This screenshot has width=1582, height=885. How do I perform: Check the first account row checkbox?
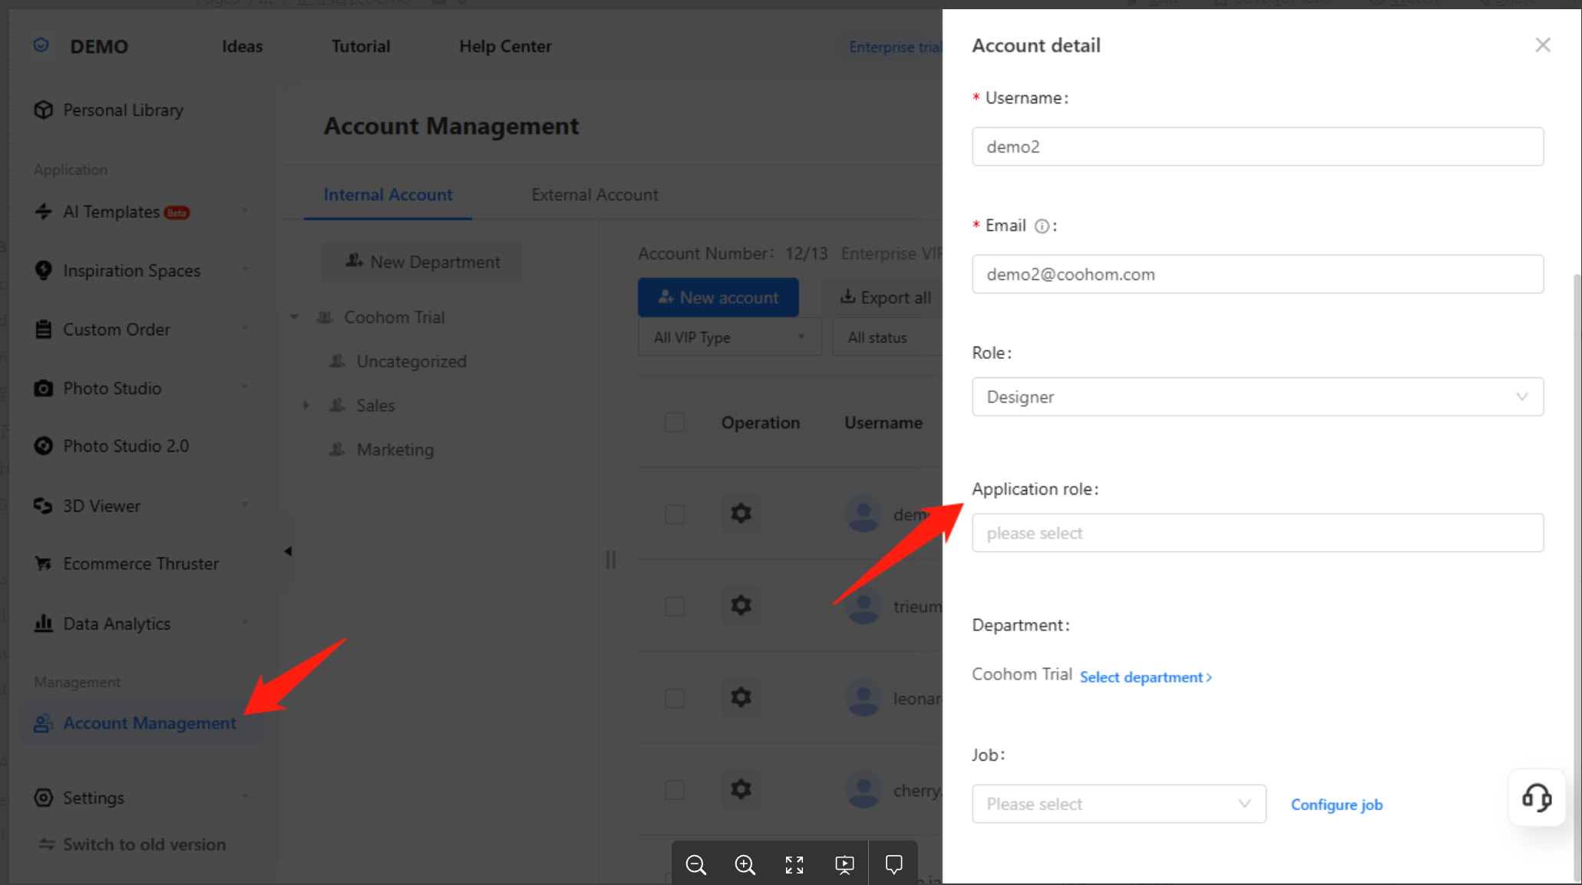tap(675, 514)
